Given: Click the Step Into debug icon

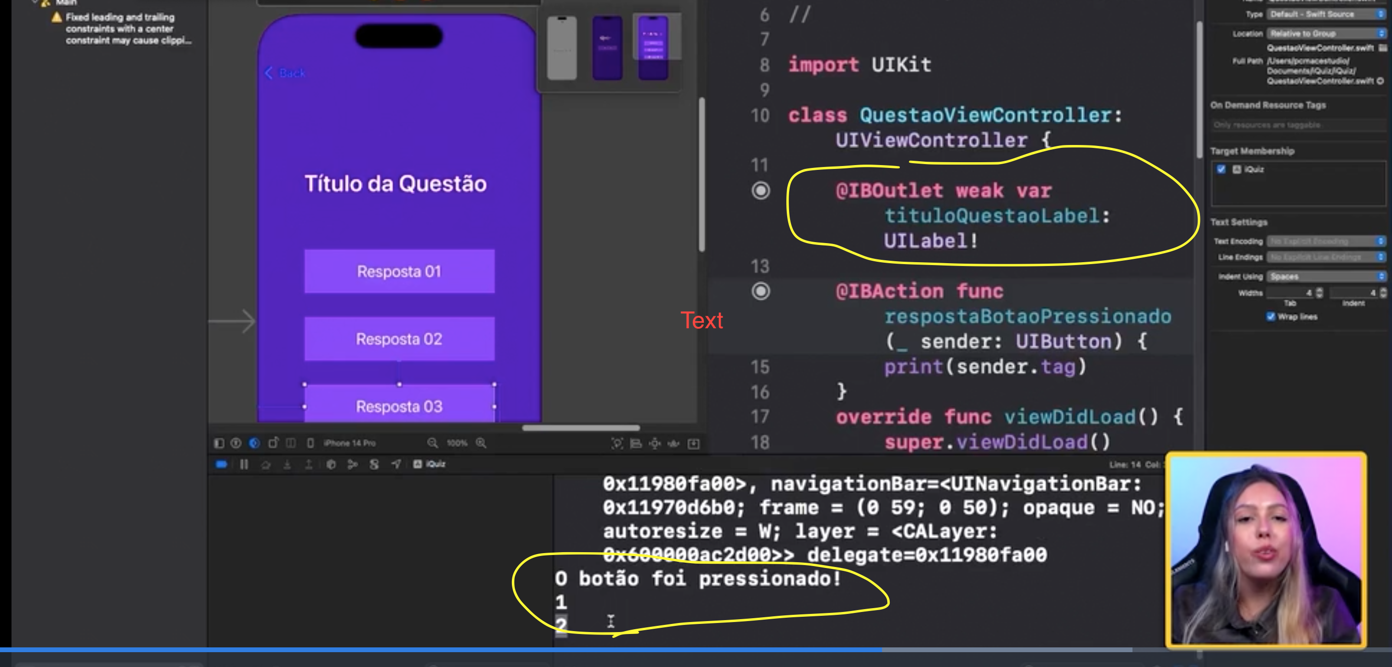Looking at the screenshot, I should (287, 465).
